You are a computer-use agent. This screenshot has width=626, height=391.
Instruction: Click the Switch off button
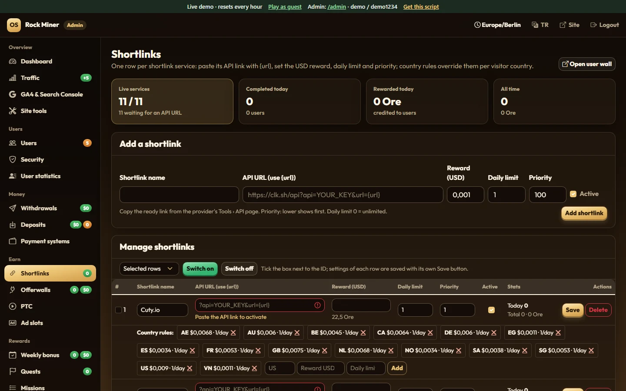(x=239, y=268)
